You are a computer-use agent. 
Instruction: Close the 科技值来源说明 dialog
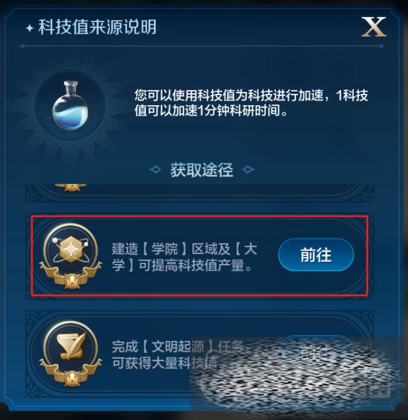pos(374,27)
